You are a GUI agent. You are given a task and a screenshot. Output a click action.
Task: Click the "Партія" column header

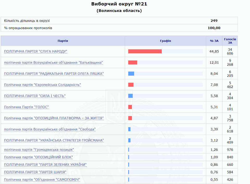[63, 41]
